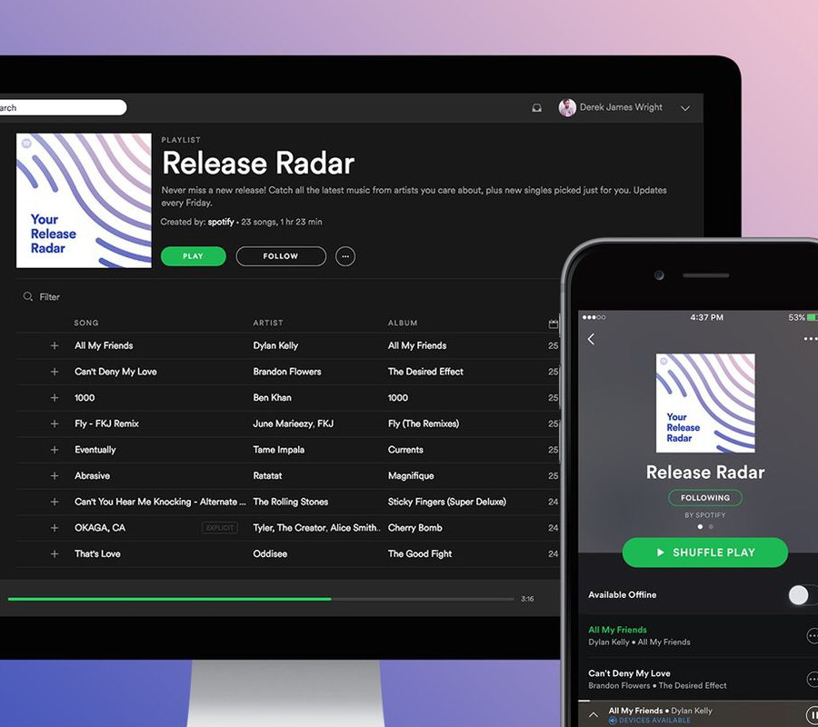Toggle the Available Offline switch
818x727 pixels.
(800, 595)
